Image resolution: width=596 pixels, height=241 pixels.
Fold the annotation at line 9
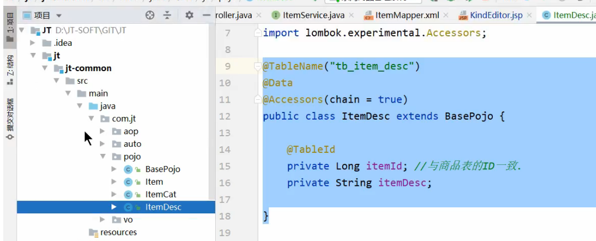(258, 67)
